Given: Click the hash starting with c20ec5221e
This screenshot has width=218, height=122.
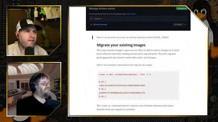Looking at the screenshot, I should click(x=122, y=85).
